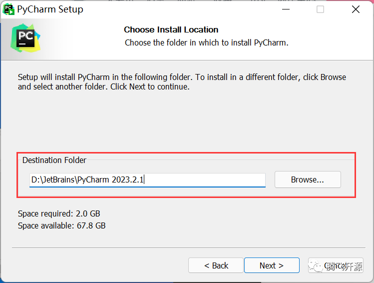
Task: Open the Browse... folder picker
Action: tap(307, 179)
